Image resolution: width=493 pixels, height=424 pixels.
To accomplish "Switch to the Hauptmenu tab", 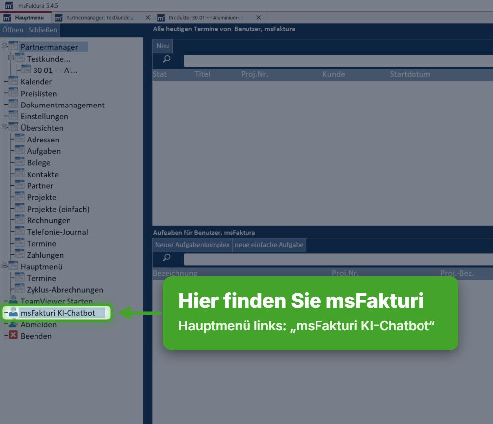I will (x=26, y=18).
